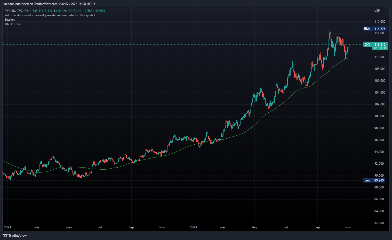Click the 100.000 price axis value
This screenshot has width=392, height=240.
[x=380, y=116]
